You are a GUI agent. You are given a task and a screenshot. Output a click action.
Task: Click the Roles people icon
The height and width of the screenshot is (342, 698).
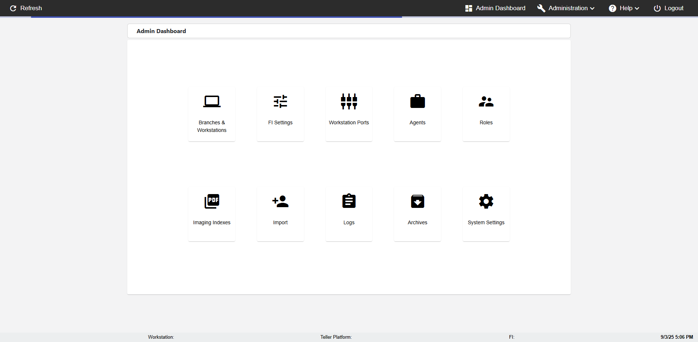(486, 101)
